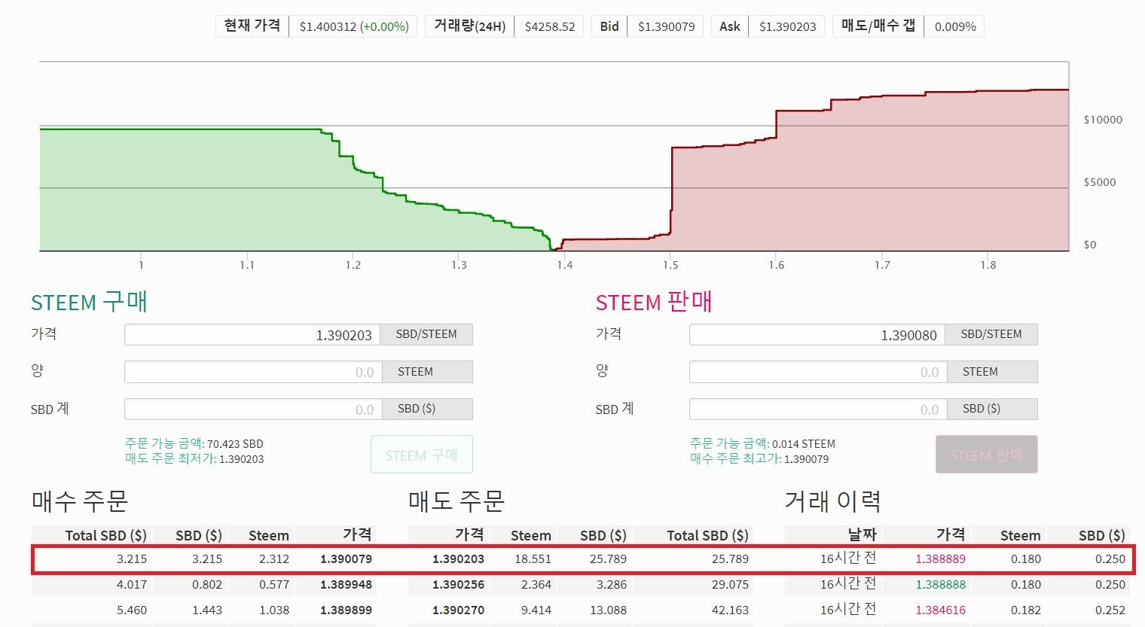This screenshot has width=1145, height=627.
Task: Click the Ask value $1.390203 in the top bar
Action: coord(788,26)
